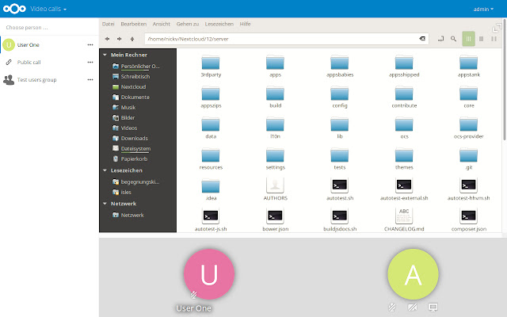Image resolution: width=507 pixels, height=317 pixels.
Task: Click the Test users group icon
Action: pos(9,79)
